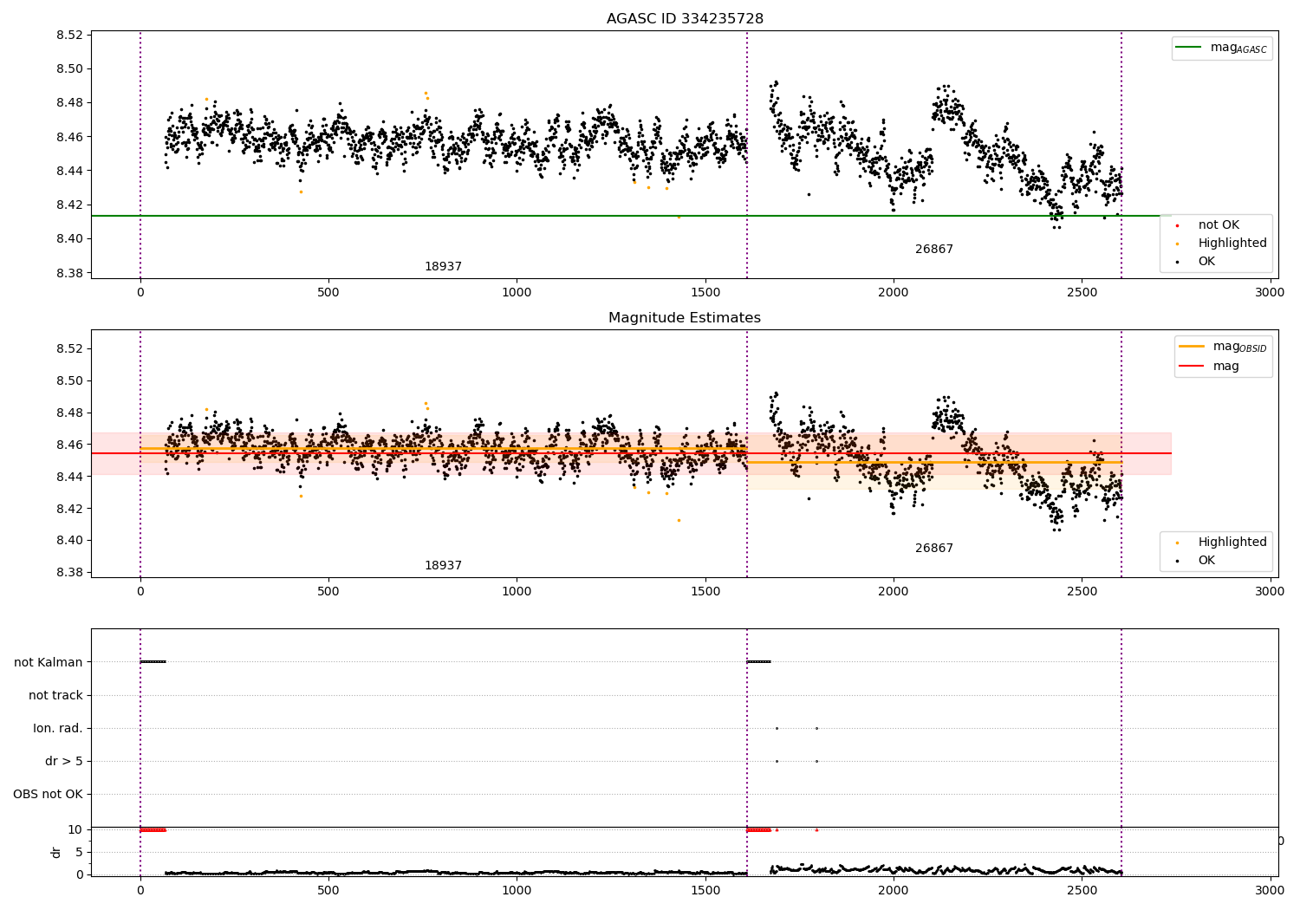
Task: Click the "OBS not OK" axis label
Action: (x=48, y=795)
